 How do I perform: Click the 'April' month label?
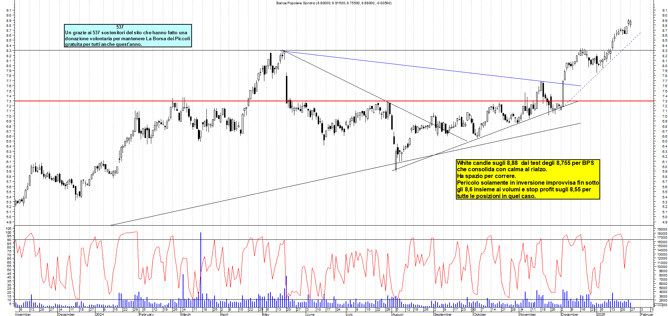pos(224,314)
